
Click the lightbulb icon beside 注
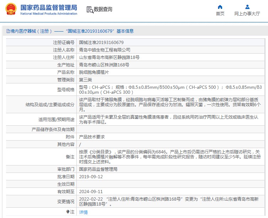coord(68,212)
